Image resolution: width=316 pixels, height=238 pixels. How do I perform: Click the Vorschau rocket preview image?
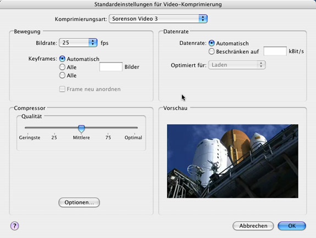(232, 161)
